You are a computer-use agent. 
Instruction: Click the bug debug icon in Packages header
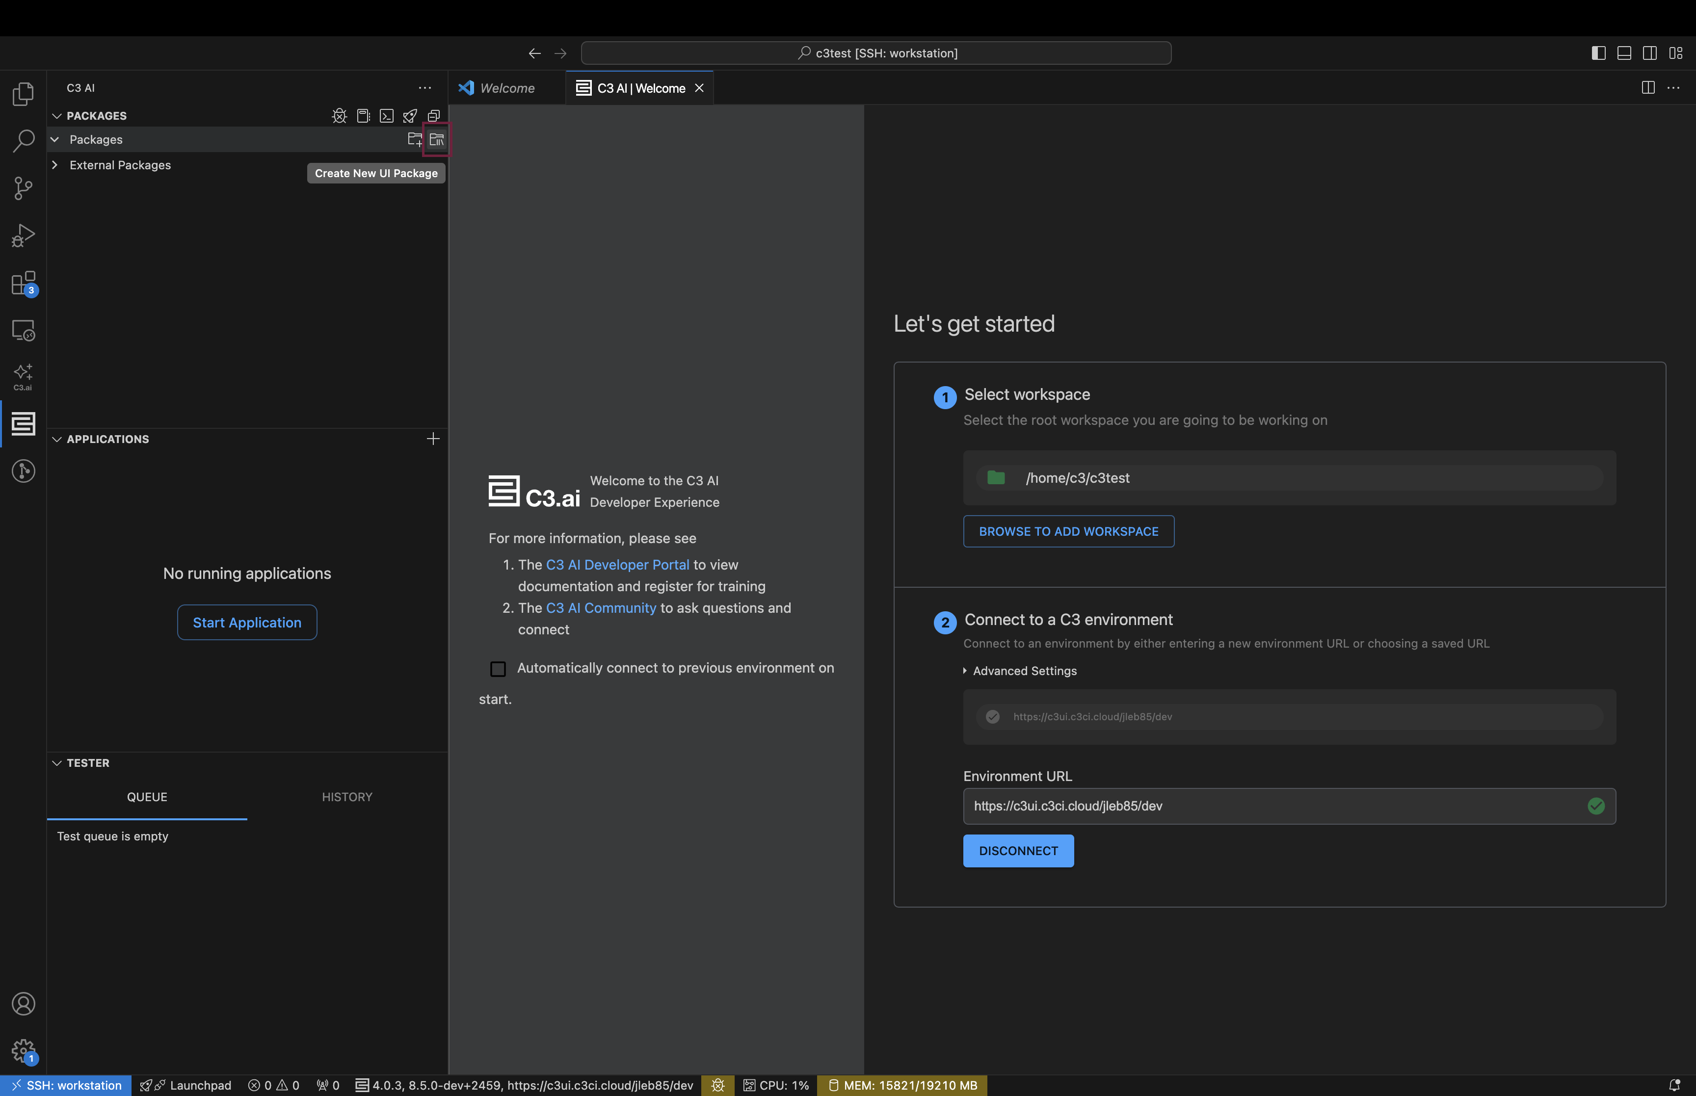[x=340, y=115]
